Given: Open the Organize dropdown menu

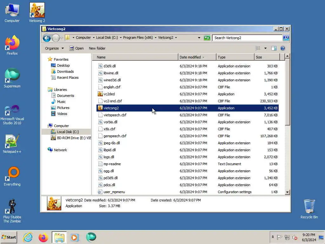Looking at the screenshot, I should pos(54,48).
